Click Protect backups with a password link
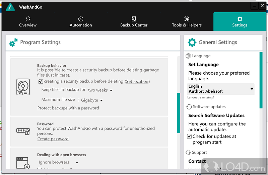Image resolution: width=268 pixels, height=175 pixels. [68, 108]
